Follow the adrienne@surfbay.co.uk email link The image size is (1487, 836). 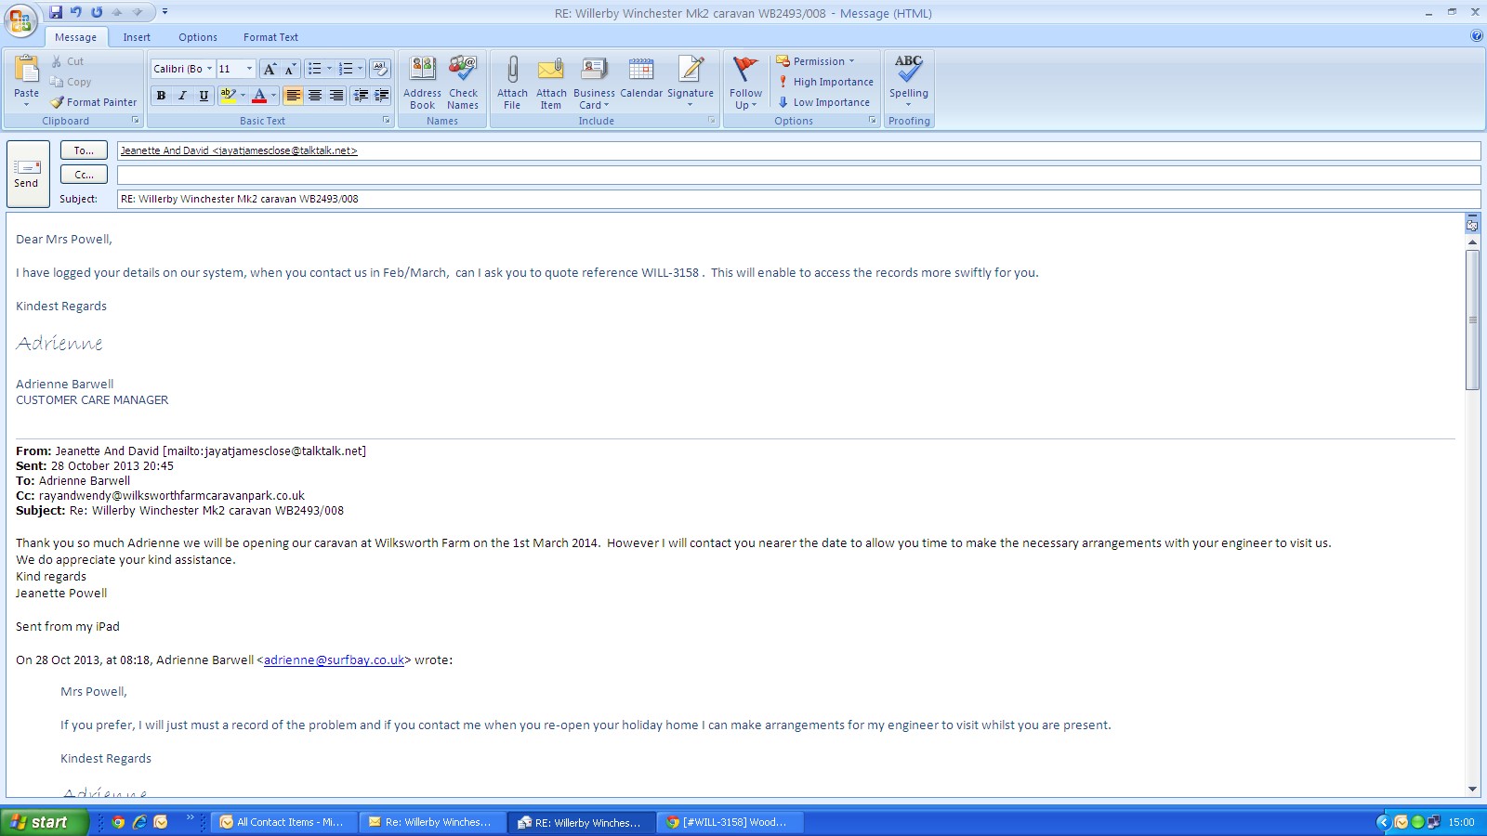[x=334, y=660]
